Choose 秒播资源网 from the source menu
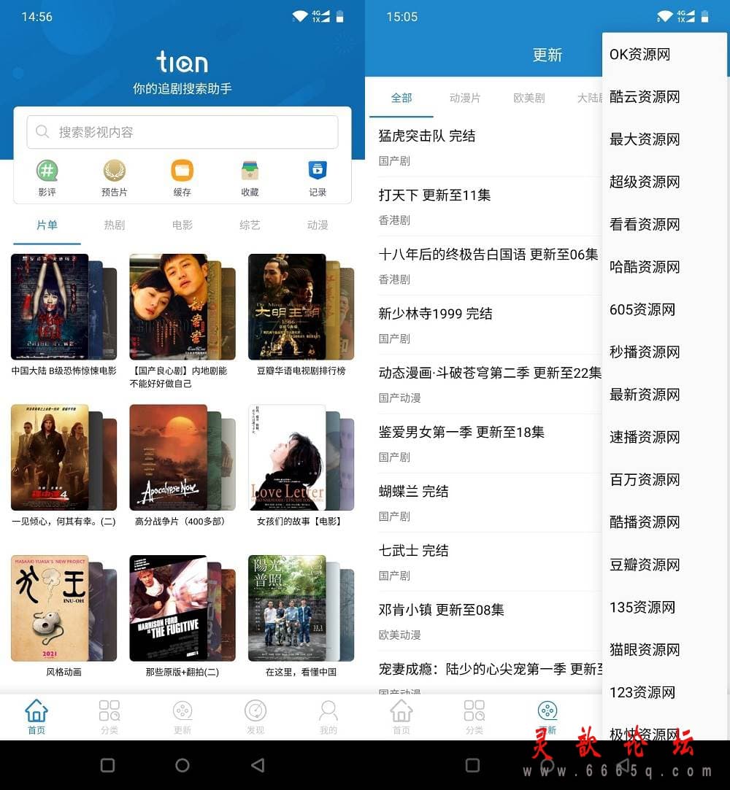 (664, 352)
